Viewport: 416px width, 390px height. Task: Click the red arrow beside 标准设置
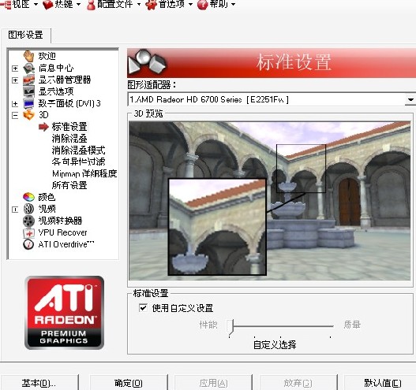point(43,127)
